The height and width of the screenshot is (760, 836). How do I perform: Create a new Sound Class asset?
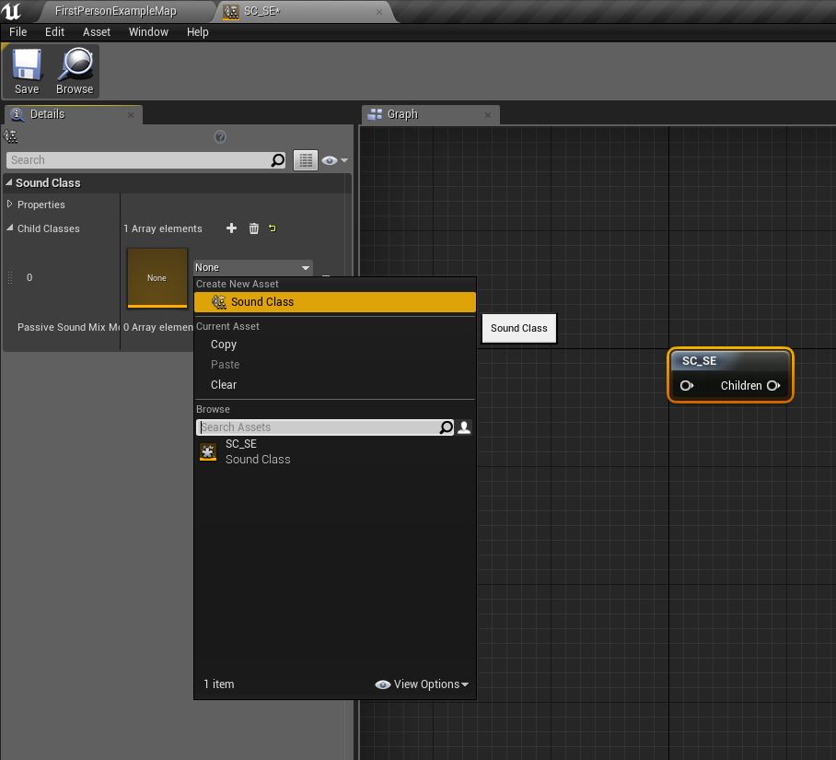pos(261,301)
